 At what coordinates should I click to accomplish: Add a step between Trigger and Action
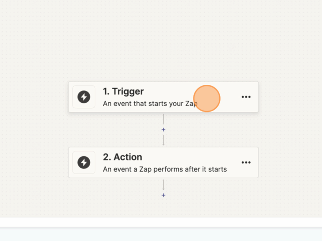coord(163,129)
